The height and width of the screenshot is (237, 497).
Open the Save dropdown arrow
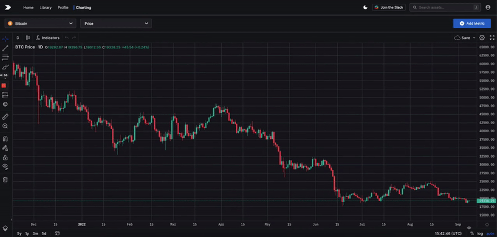click(474, 38)
